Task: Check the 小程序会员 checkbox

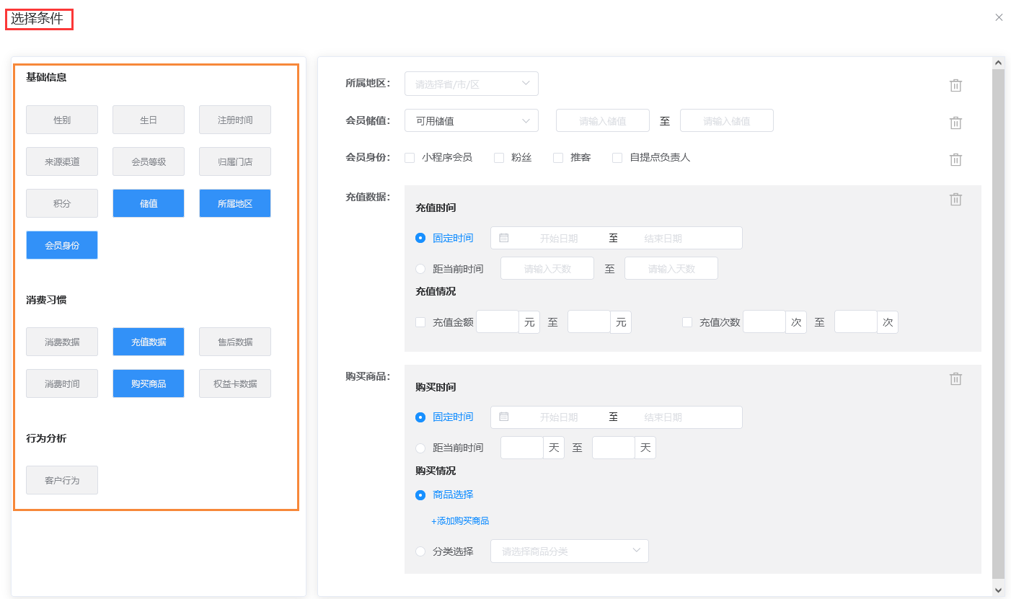Action: (x=410, y=157)
